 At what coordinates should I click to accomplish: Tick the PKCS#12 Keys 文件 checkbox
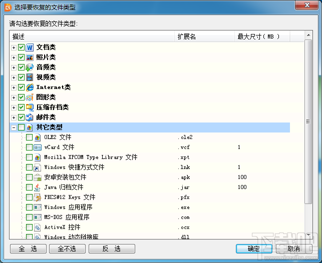pyautogui.click(x=29, y=197)
